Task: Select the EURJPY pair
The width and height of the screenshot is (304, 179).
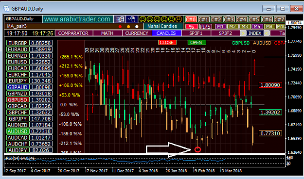Action: point(18,81)
